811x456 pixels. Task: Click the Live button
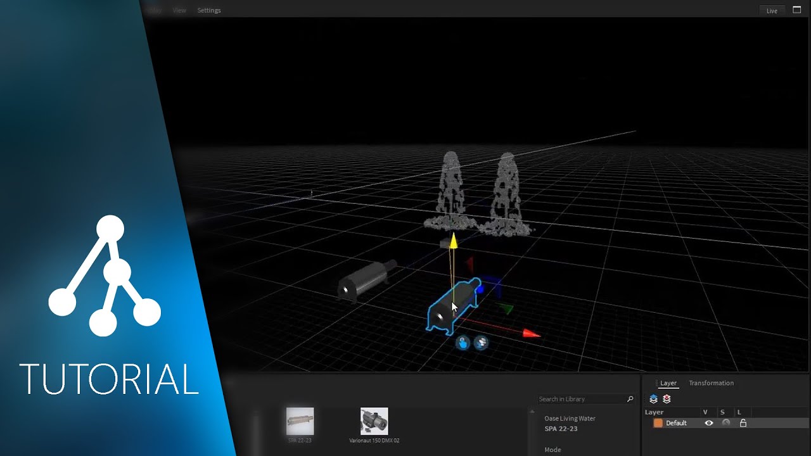point(772,10)
